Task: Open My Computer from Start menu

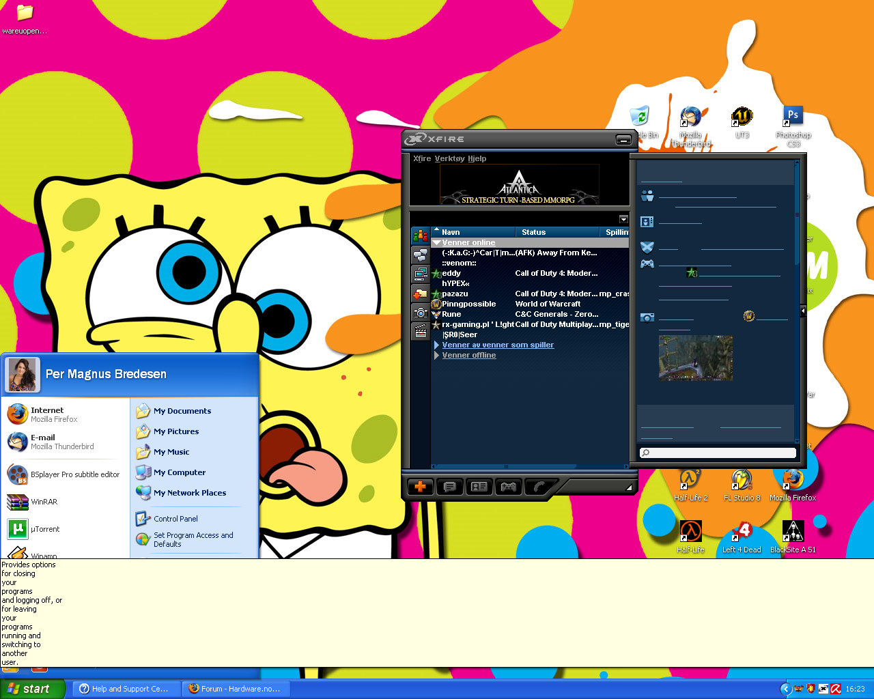Action: [180, 472]
